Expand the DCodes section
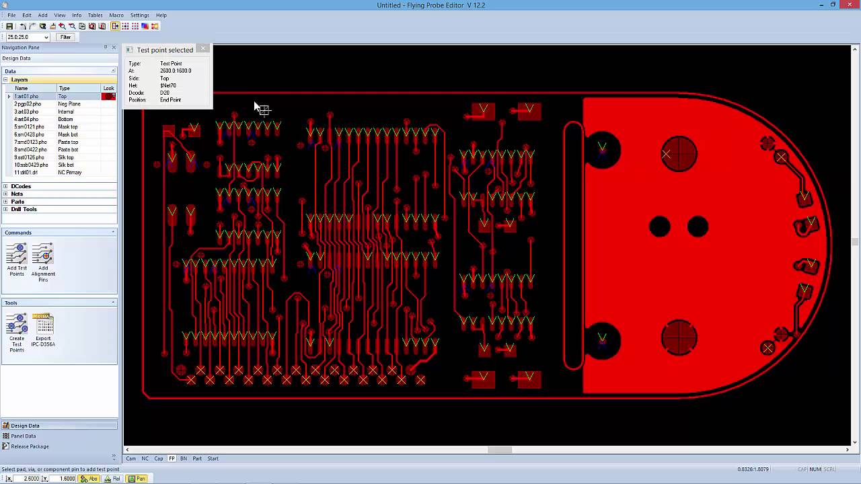 pos(5,186)
